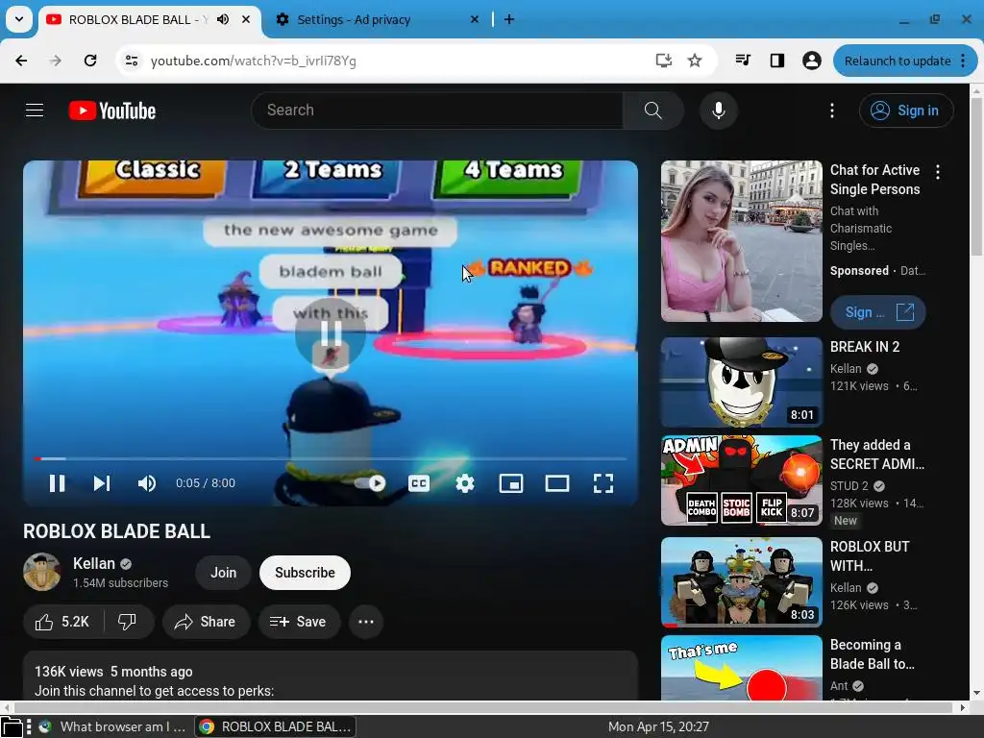
Task: Skip to the next video
Action: [x=102, y=483]
